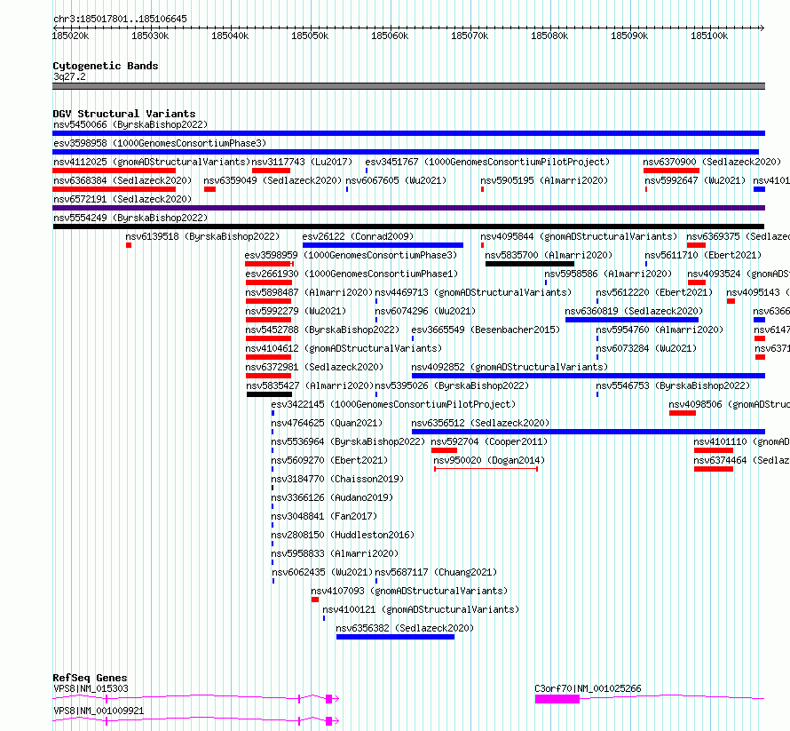Screen dimensions: 790x731
Task: Open nsv5609270 (Ebert2021) variant
Action: click(329, 460)
